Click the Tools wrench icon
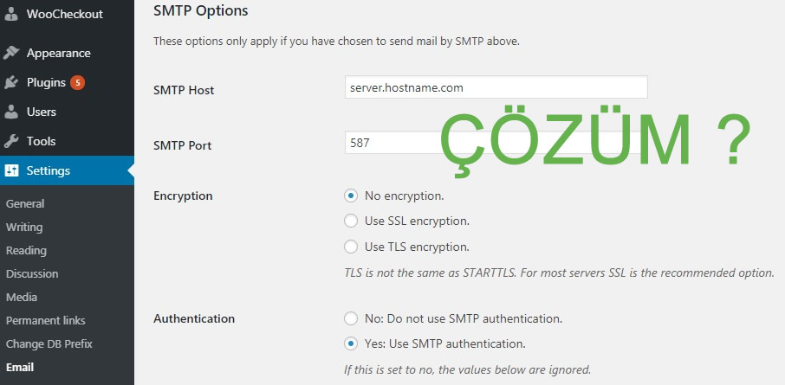Viewport: 785px width, 385px height. (x=11, y=141)
